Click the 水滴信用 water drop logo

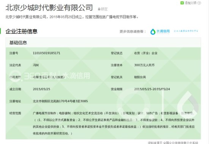point(153,32)
